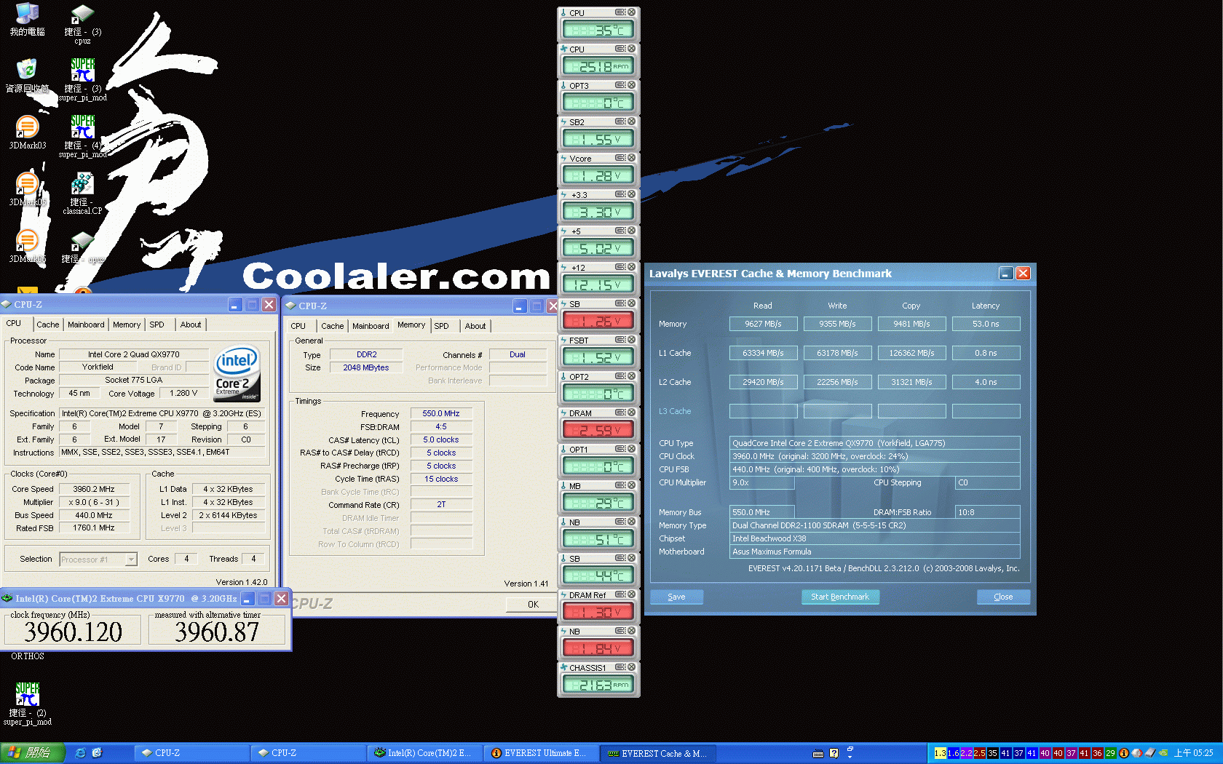Select the super_pi_mod (4) desktop shortcut
The height and width of the screenshot is (764, 1223).
82,137
